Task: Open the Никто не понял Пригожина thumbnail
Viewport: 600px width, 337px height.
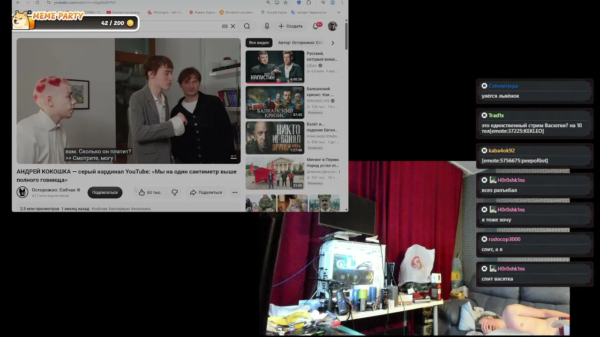Action: tap(275, 138)
